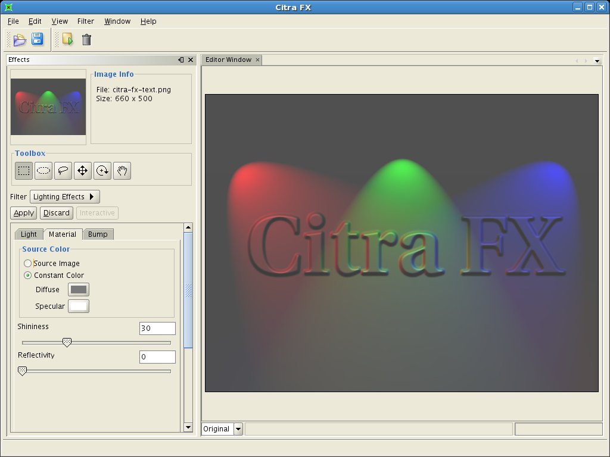Open the Lighting Effects filter dropdown
610x457 pixels.
point(64,196)
